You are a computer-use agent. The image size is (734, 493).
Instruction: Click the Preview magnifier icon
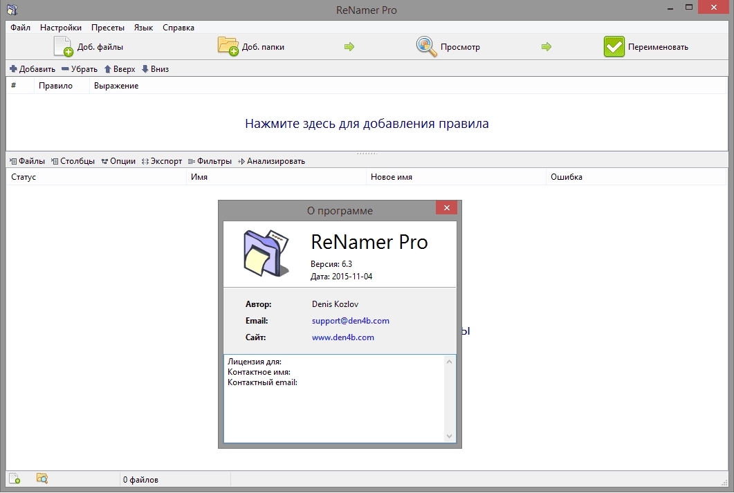(426, 46)
